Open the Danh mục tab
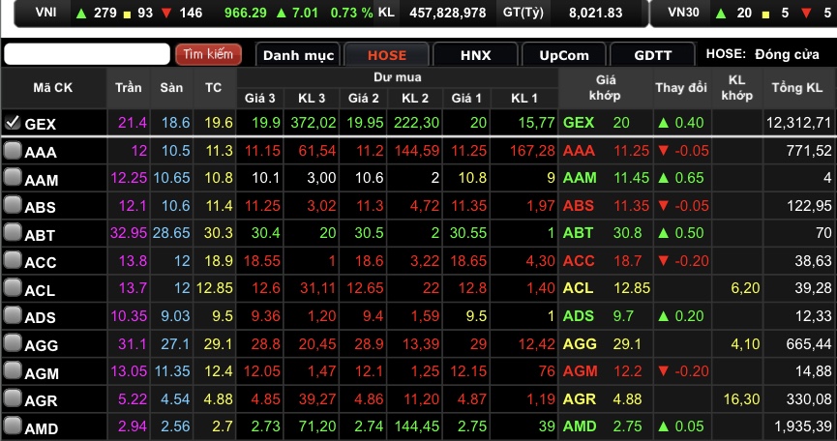The width and height of the screenshot is (837, 441). 298,55
